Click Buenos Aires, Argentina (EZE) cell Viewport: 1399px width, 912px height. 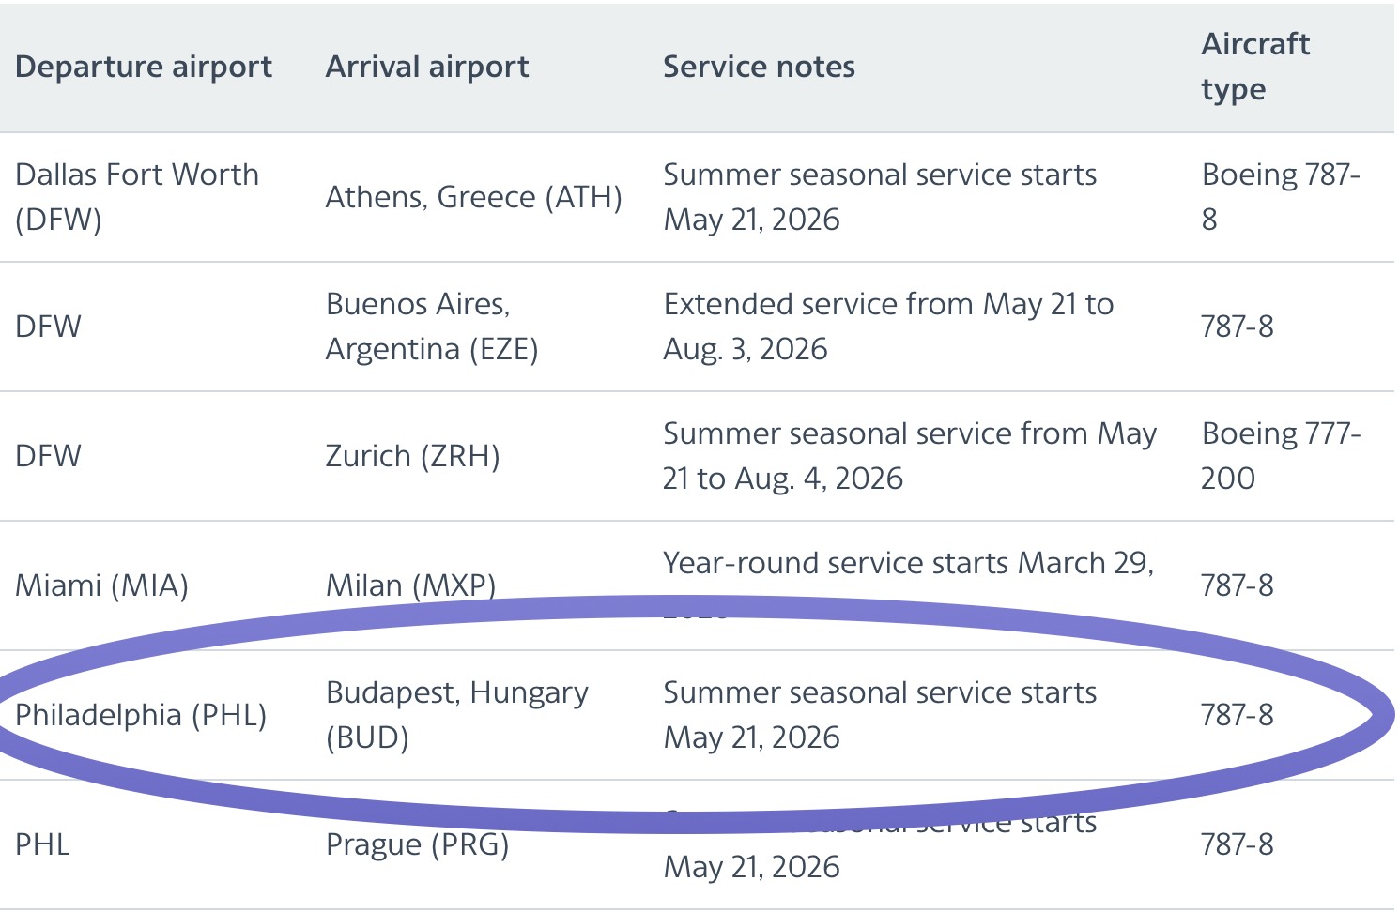[x=431, y=327]
